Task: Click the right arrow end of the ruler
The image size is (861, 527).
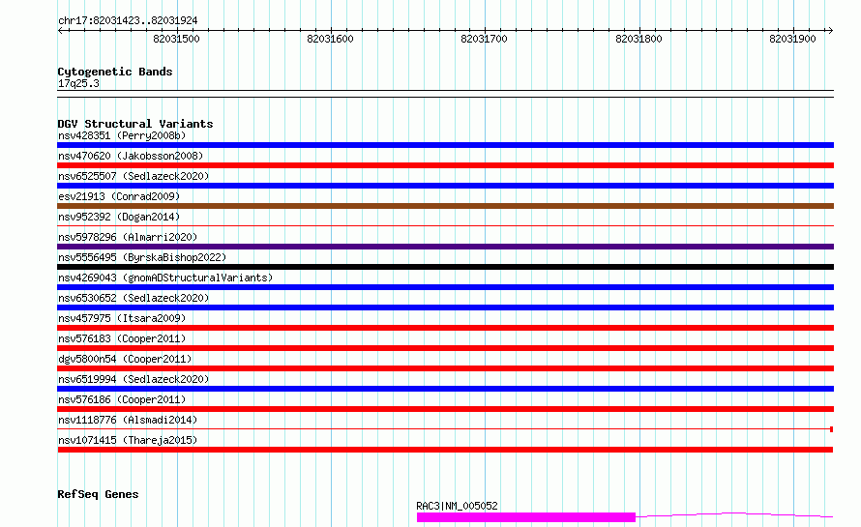Action: tap(830, 30)
